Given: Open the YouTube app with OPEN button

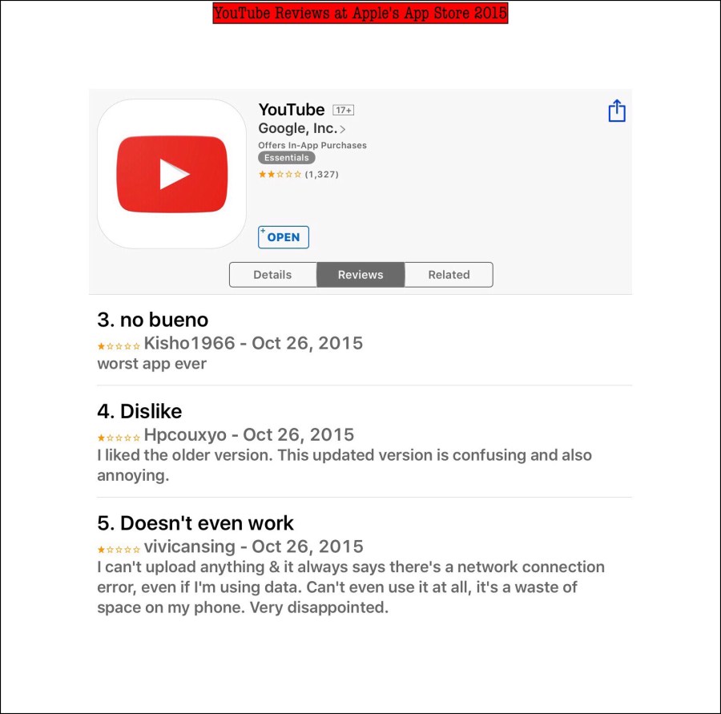Looking at the screenshot, I should click(284, 237).
